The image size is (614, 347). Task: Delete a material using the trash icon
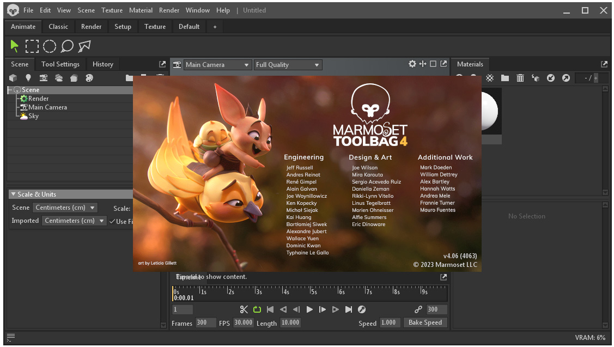520,78
